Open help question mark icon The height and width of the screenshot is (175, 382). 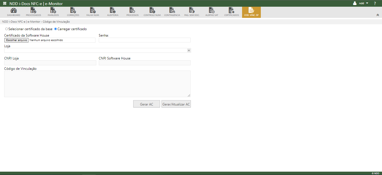(375, 3)
